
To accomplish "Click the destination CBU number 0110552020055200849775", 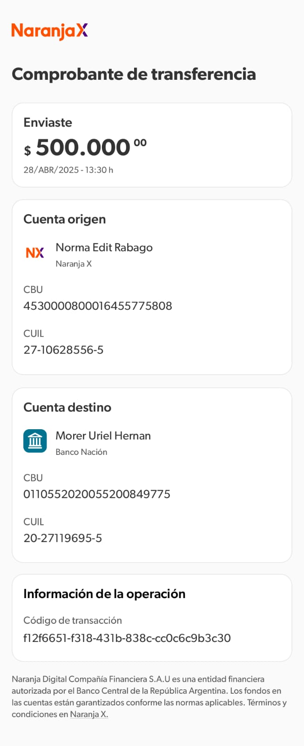I will pyautogui.click(x=97, y=494).
